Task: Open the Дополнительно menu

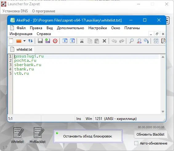Action: 71,28
